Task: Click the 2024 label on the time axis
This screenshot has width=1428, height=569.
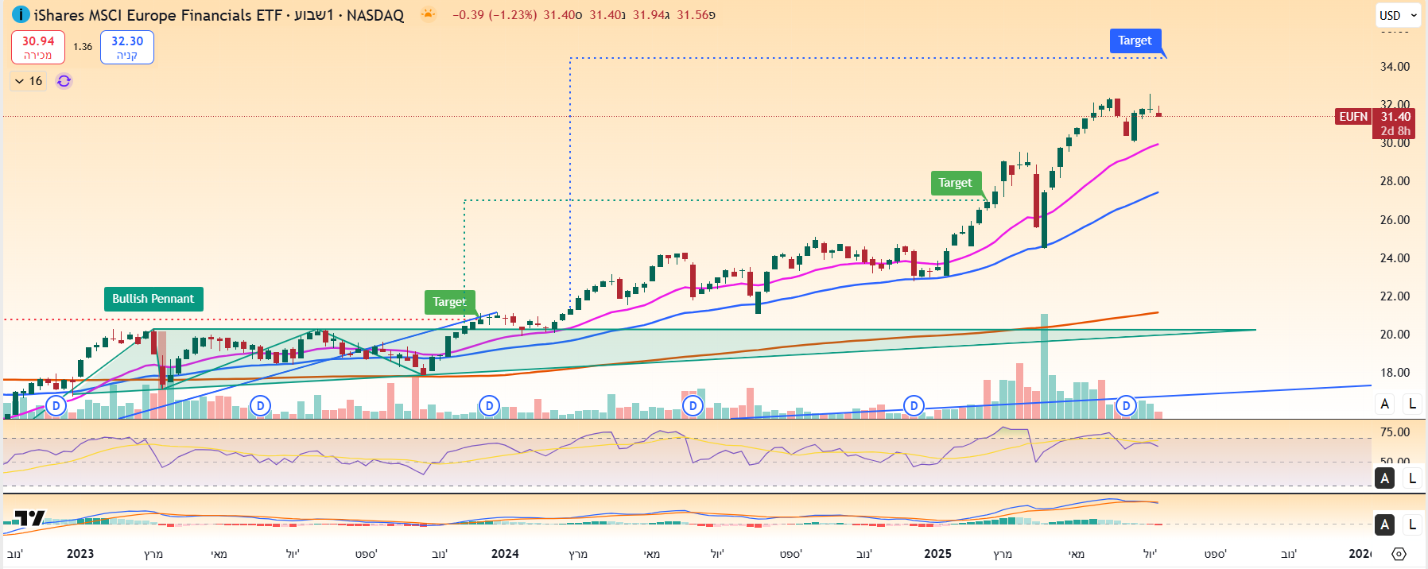Action: [505, 554]
